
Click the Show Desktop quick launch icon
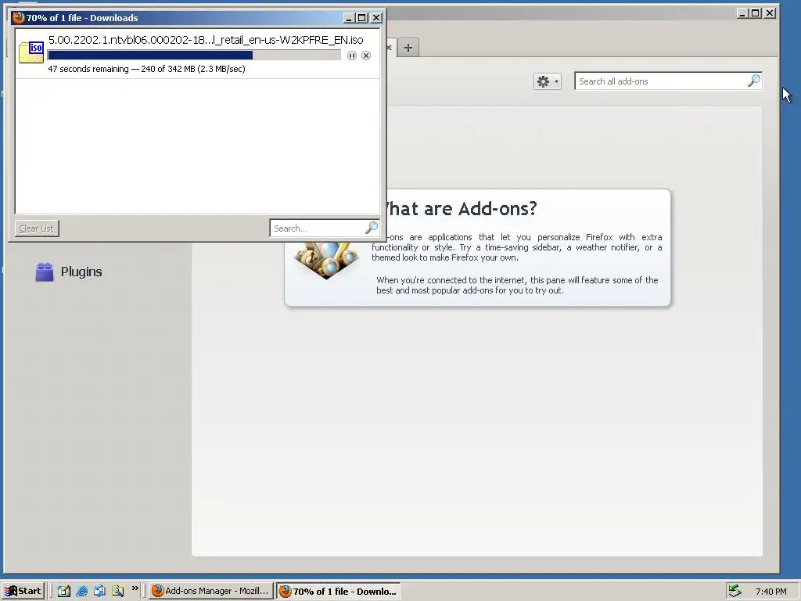[64, 591]
